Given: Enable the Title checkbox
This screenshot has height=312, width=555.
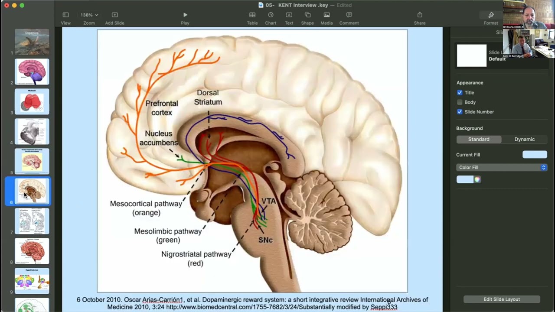Looking at the screenshot, I should tap(460, 92).
